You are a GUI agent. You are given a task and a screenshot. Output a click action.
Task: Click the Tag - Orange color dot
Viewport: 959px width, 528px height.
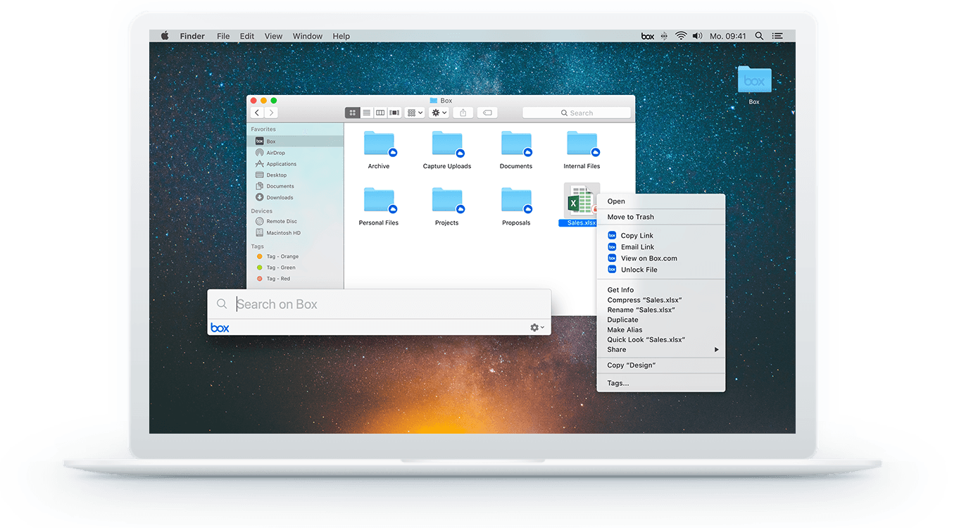260,256
